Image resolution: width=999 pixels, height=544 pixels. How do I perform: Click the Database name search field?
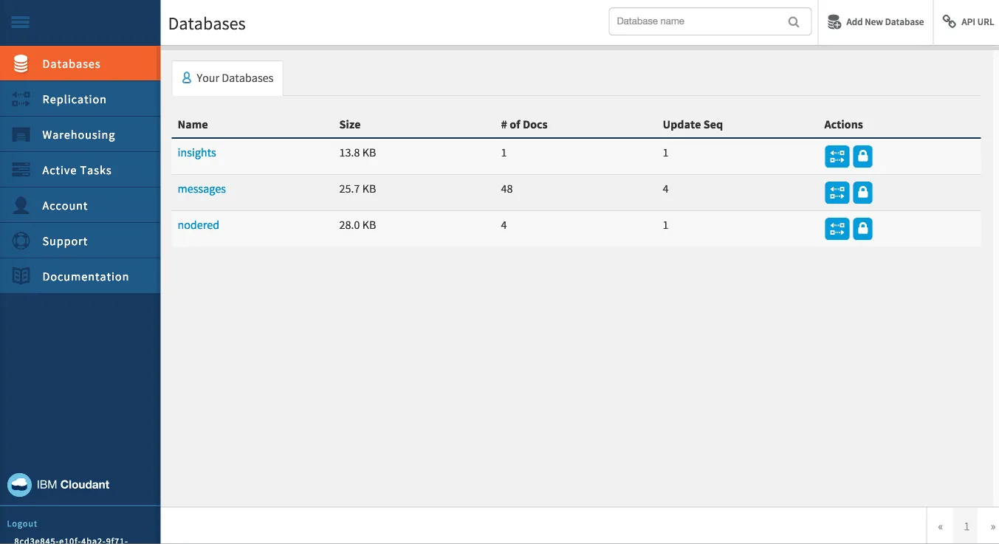coord(694,21)
